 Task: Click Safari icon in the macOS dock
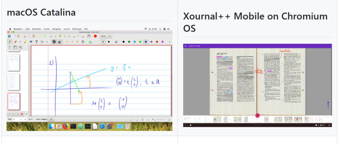pos(102,126)
